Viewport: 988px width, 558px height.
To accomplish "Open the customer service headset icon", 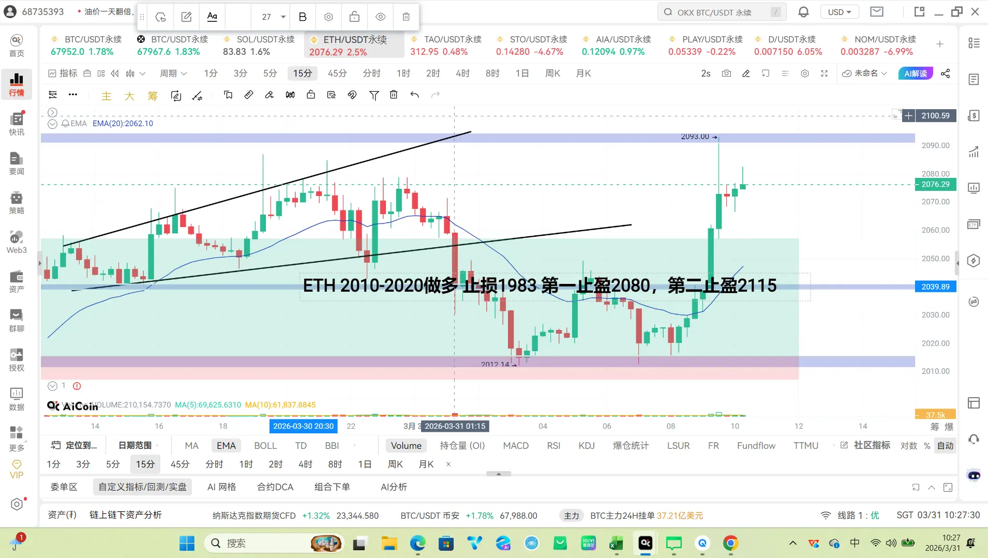I will (974, 440).
